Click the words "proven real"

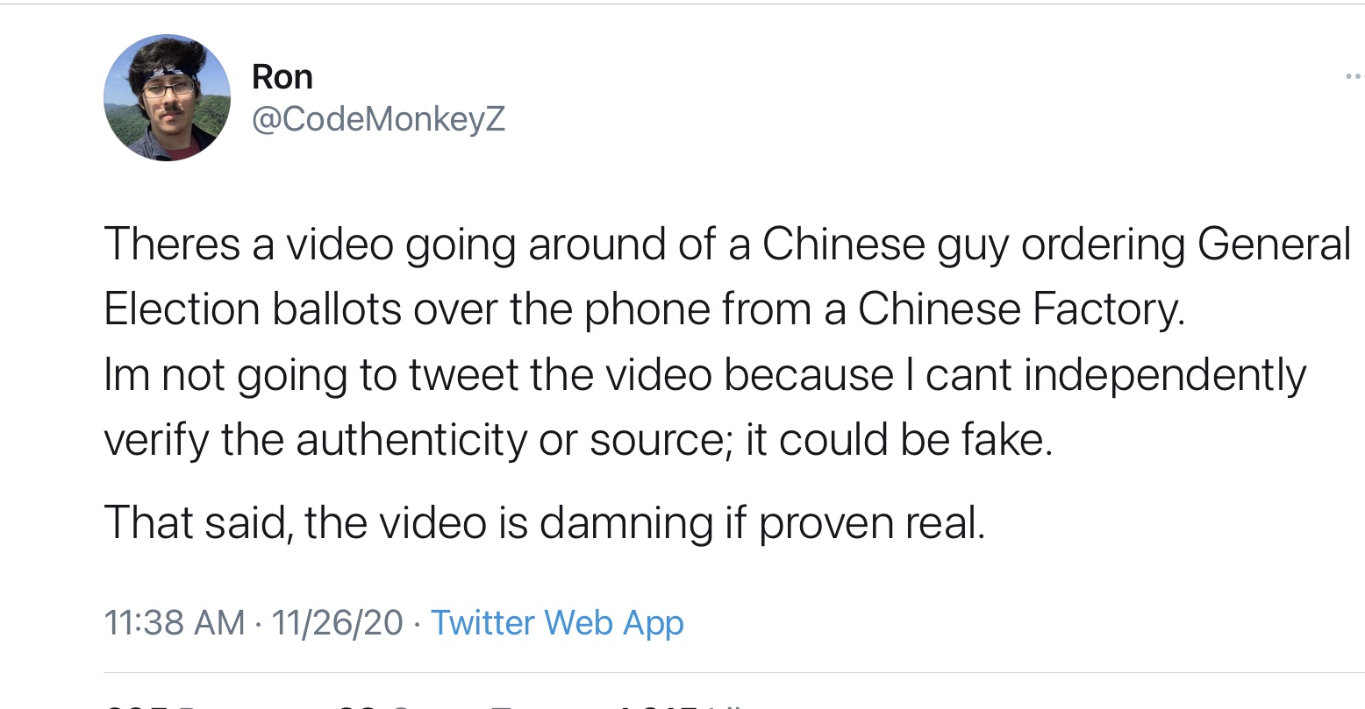(872, 523)
